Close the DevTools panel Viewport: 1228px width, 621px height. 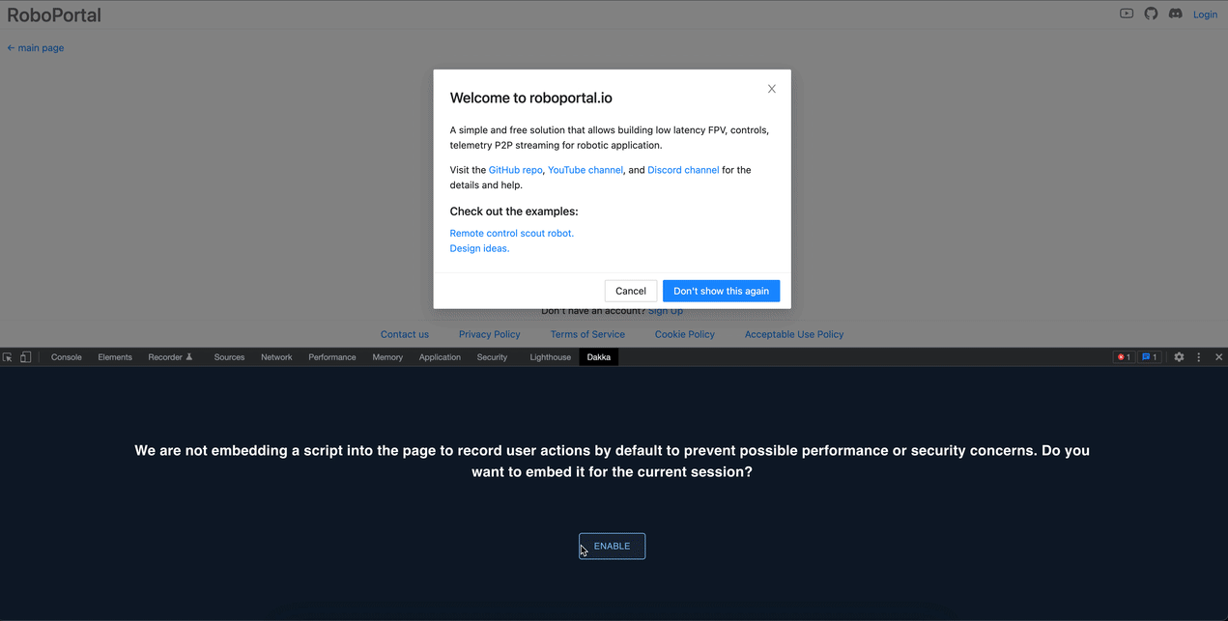coord(1218,357)
